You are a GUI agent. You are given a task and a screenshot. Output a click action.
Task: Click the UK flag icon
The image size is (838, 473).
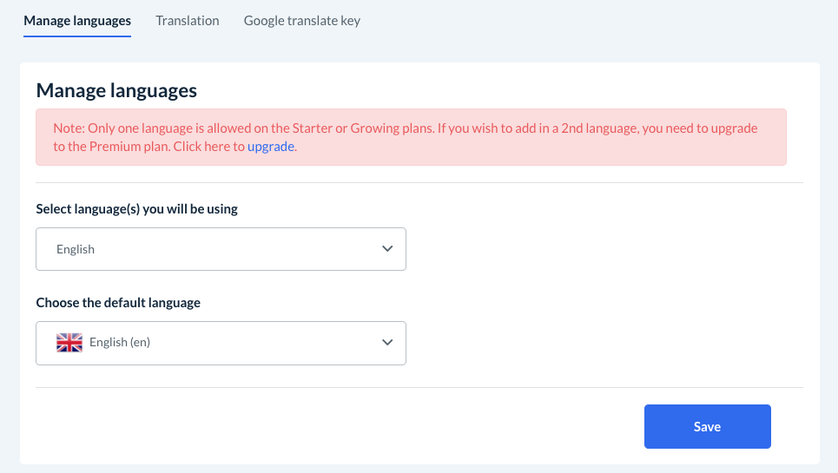pos(69,343)
